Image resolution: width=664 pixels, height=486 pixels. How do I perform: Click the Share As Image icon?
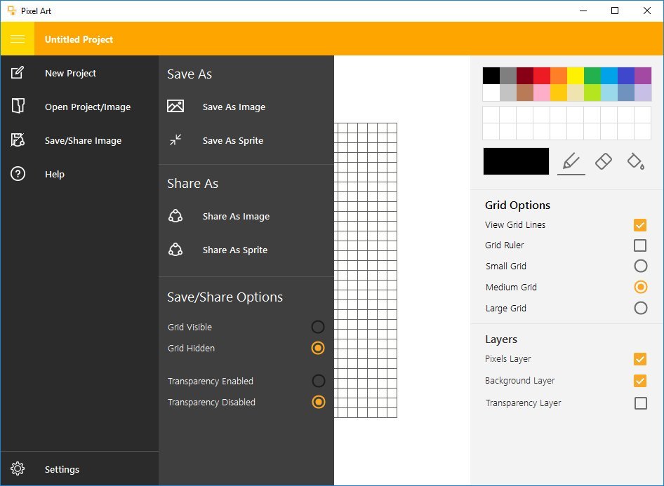175,216
